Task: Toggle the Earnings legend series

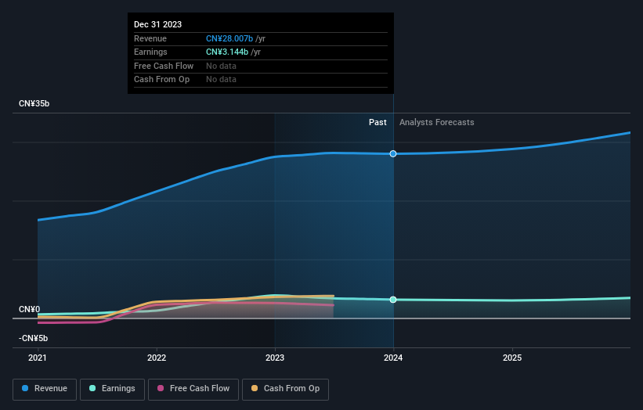Action: (x=112, y=389)
